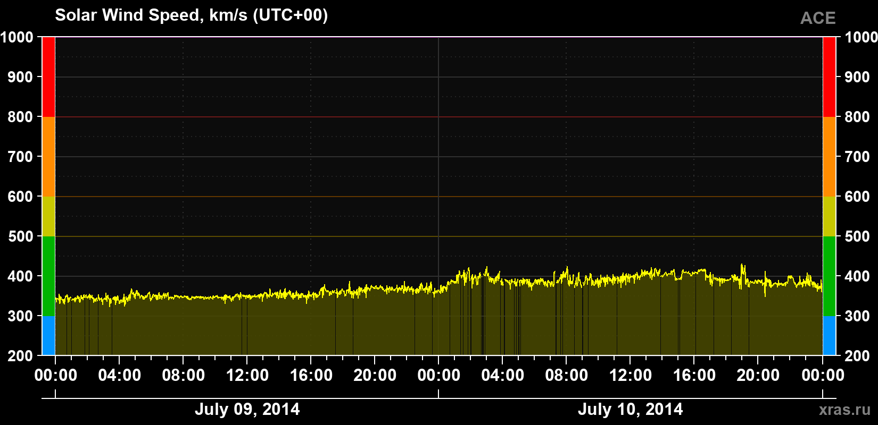This screenshot has height=425, width=878.
Task: Click the 20:00 time label for July 10
Action: point(758,376)
